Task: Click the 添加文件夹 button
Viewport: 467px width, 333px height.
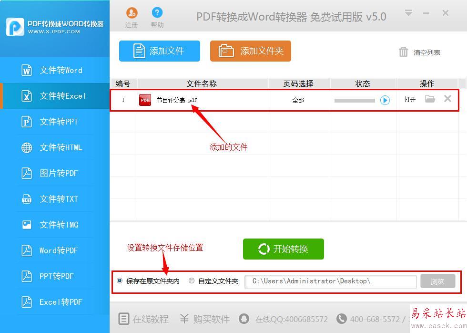Action: (251, 51)
